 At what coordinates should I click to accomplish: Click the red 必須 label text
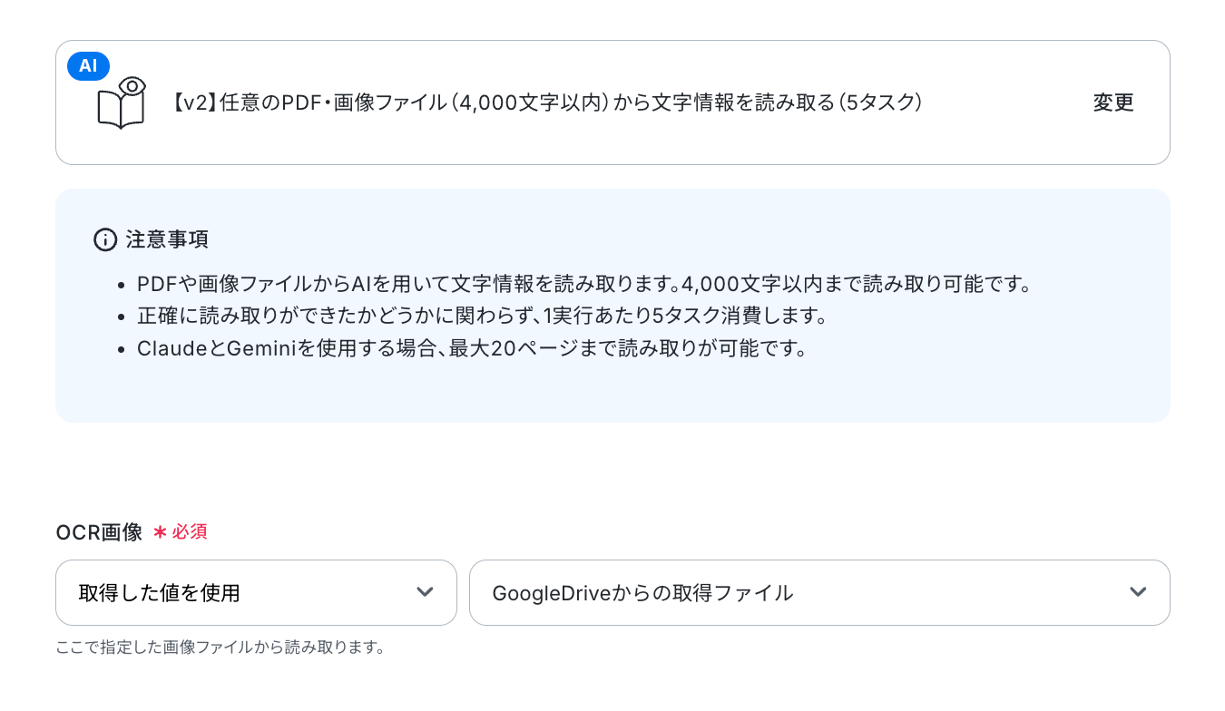point(190,532)
